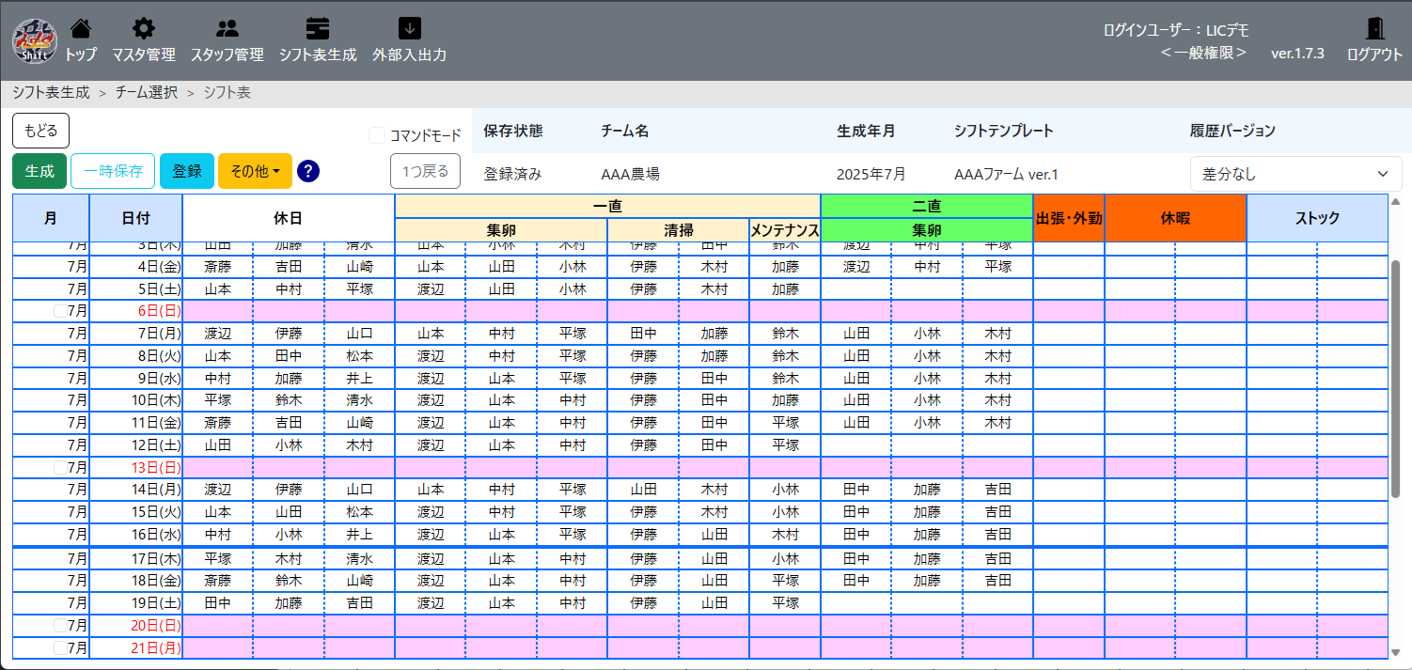Select 山口 cell in 7日(月) row

click(359, 334)
